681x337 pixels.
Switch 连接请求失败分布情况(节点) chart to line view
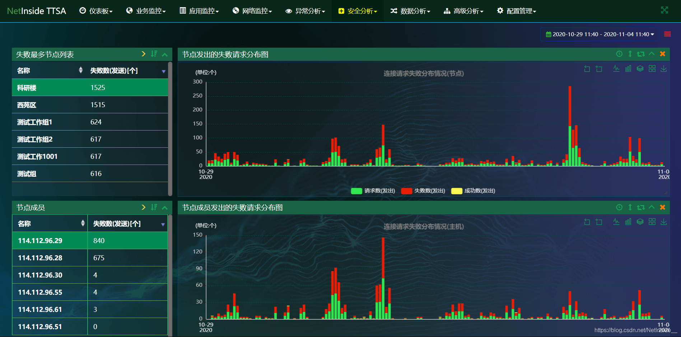pos(616,68)
